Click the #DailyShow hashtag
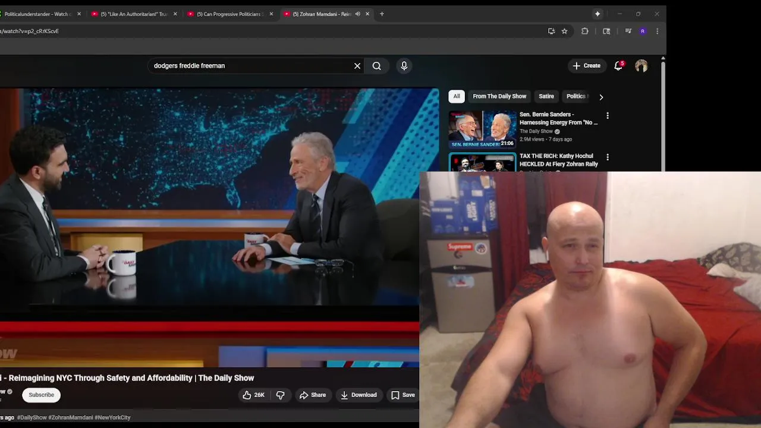The image size is (761, 428). [32, 417]
